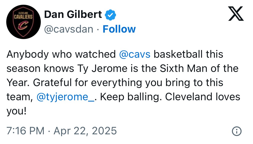Image resolution: width=253 pixels, height=144 pixels.
Task: Click the final word 'you!'
Action: coord(17,111)
